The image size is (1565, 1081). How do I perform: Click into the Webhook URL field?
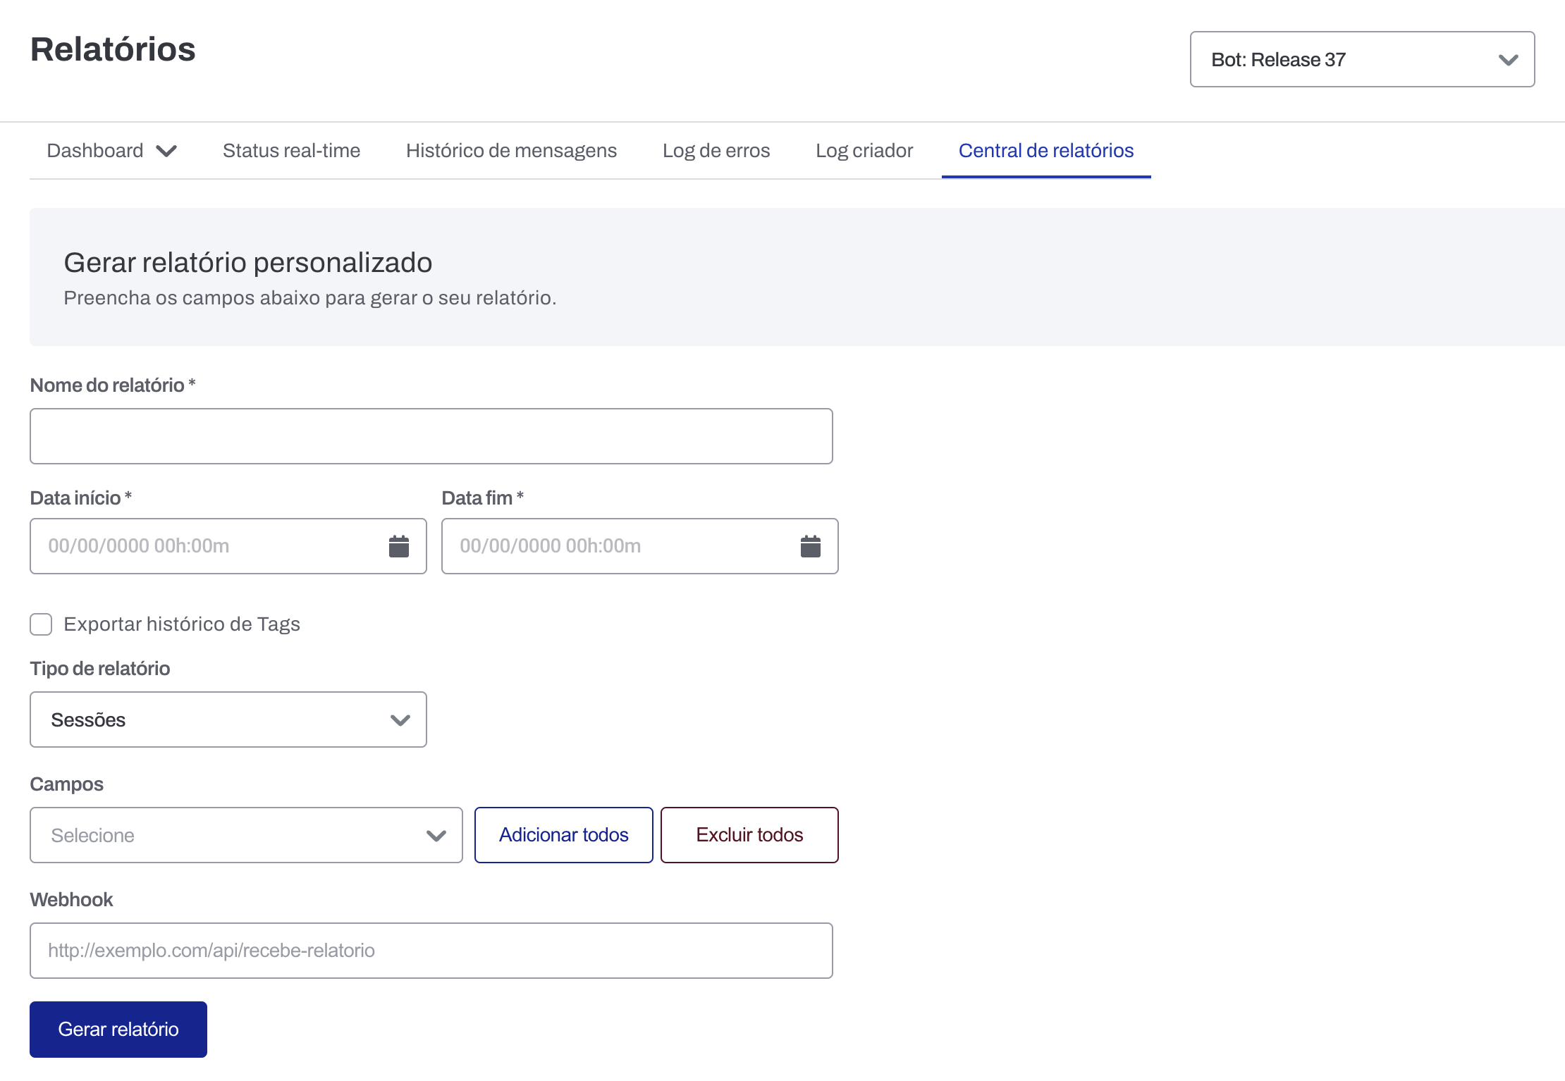431,951
